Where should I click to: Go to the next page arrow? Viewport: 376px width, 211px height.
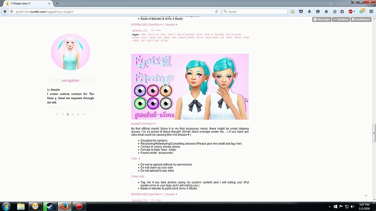84,114
